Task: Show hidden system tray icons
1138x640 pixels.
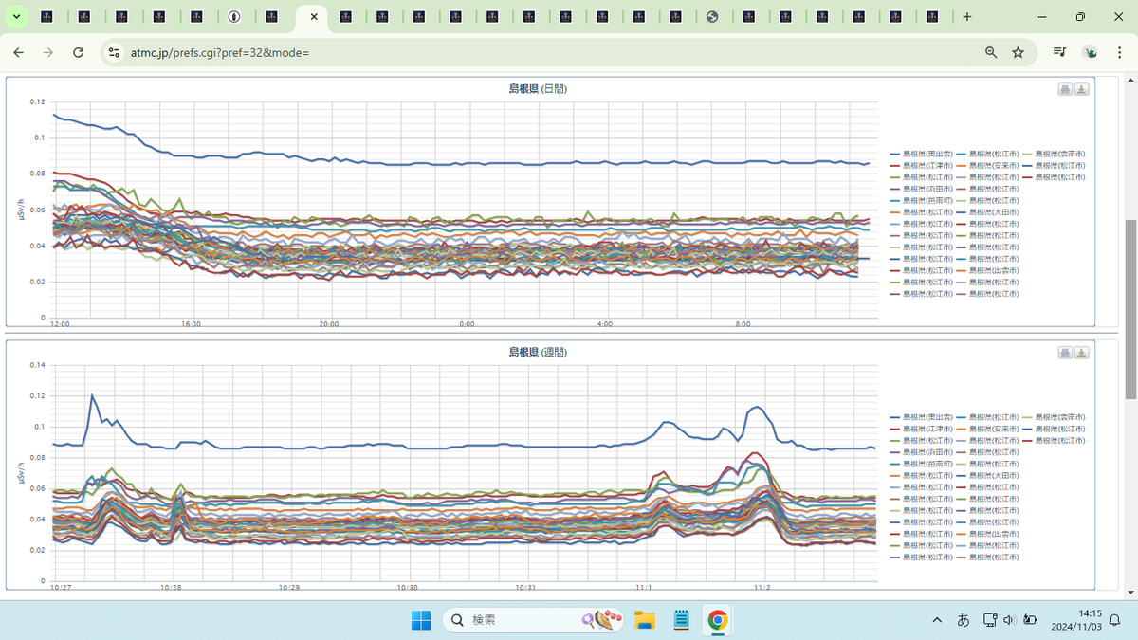Action: click(x=938, y=620)
